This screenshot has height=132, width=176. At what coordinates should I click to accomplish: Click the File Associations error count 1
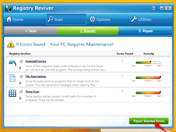pos(122,76)
